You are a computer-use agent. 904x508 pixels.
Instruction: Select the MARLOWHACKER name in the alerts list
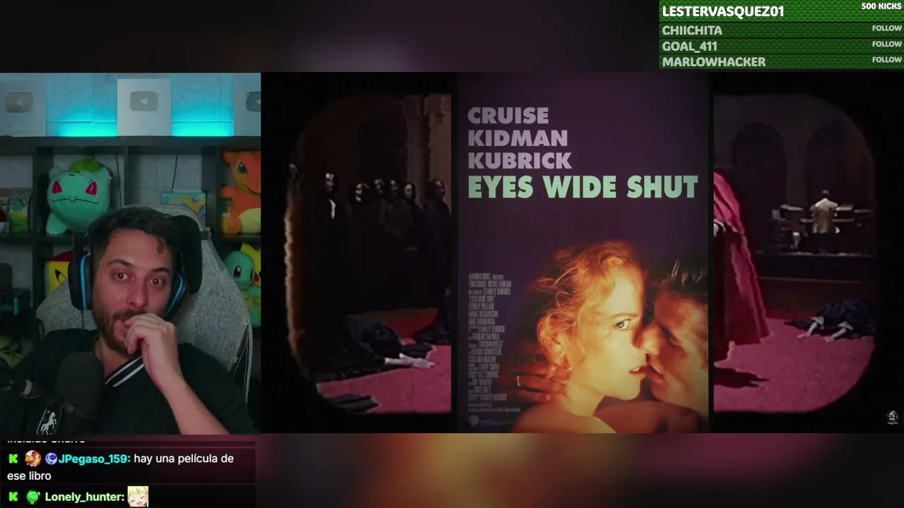(713, 62)
